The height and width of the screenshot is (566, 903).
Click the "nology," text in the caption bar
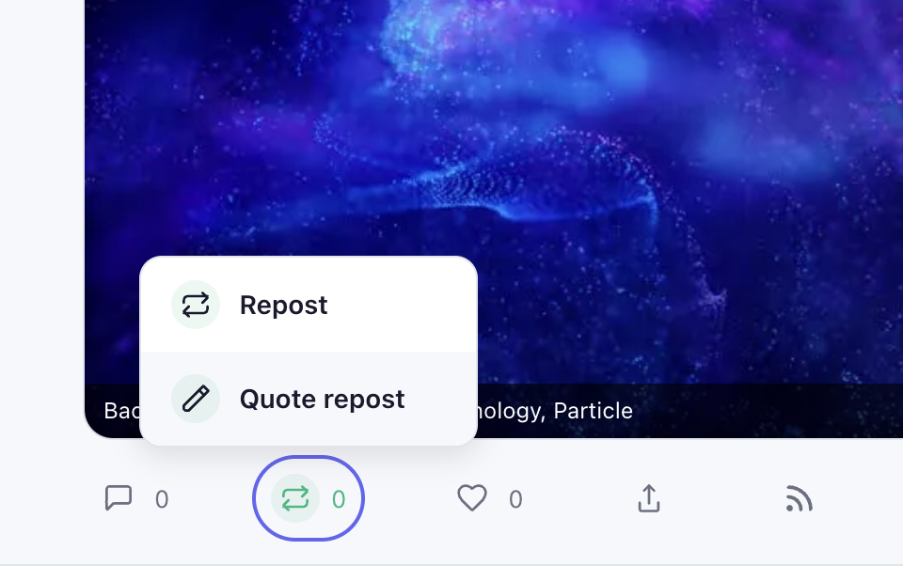click(512, 411)
